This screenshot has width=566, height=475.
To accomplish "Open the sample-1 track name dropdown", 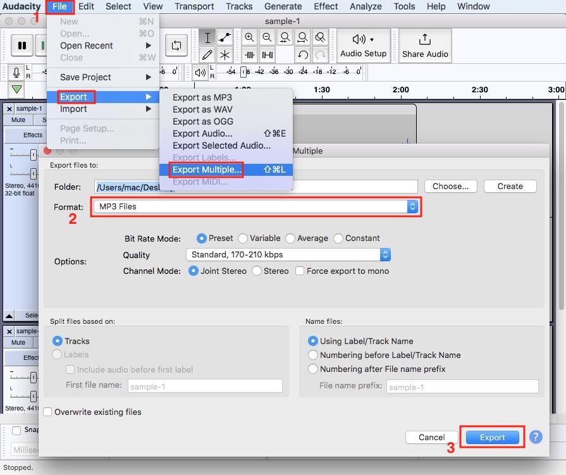I will click(x=29, y=109).
